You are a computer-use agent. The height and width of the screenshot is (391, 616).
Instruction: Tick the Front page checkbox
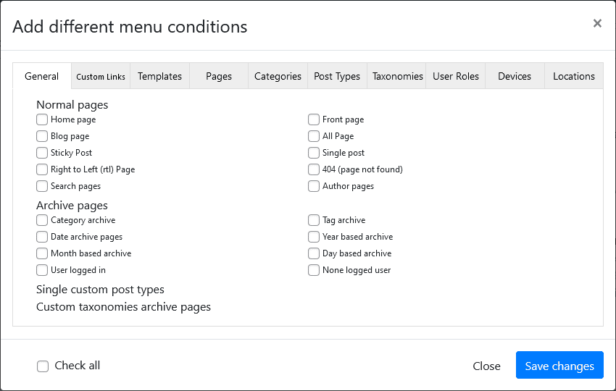pos(314,119)
